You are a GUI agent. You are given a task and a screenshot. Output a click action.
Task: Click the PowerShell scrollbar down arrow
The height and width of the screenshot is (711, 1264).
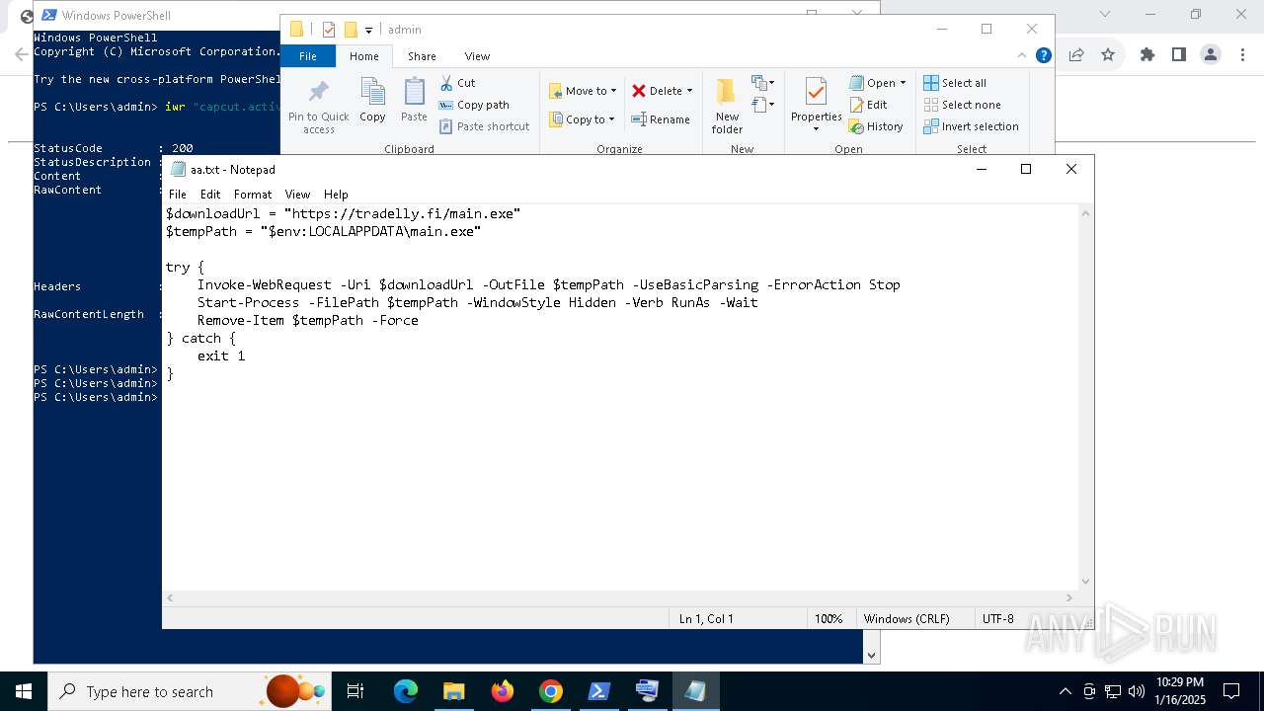(x=872, y=655)
